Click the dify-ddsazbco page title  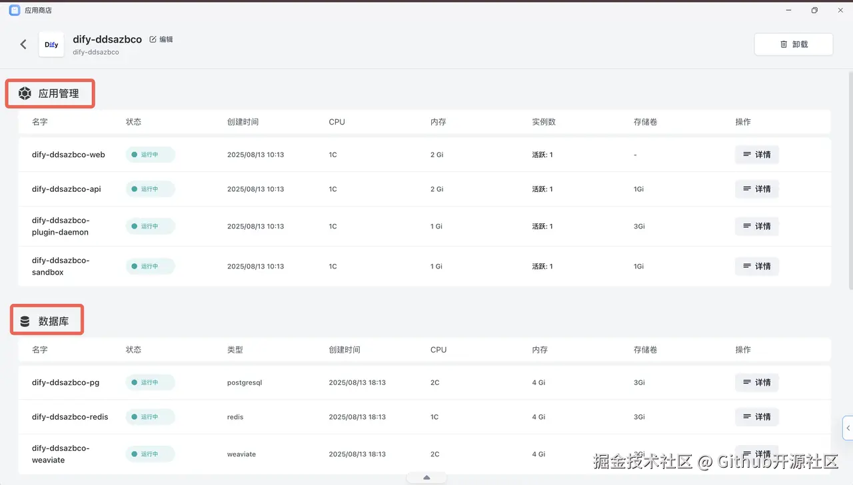(x=107, y=39)
